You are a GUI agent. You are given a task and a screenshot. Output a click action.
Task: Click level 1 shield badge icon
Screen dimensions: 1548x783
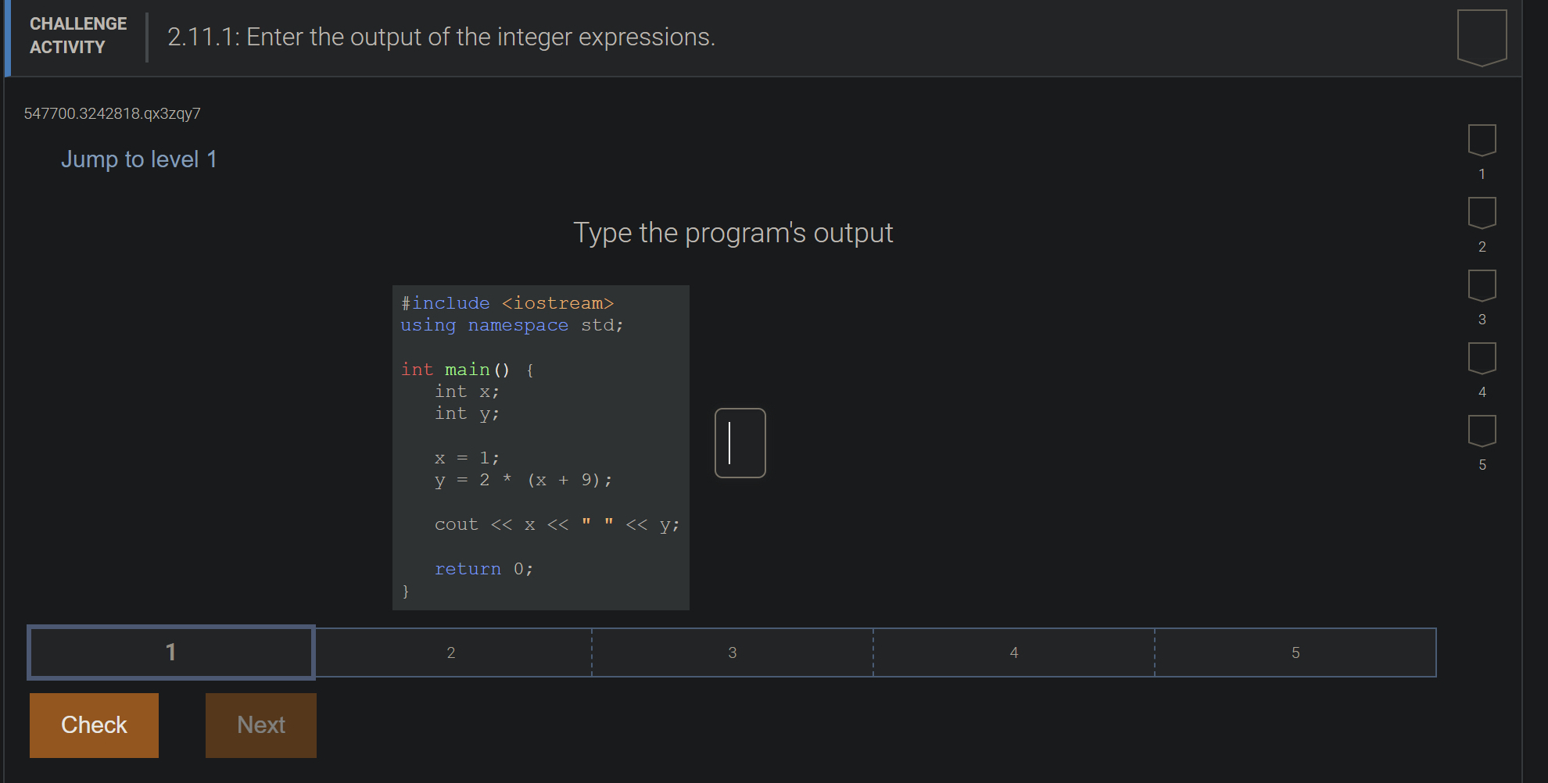click(1482, 140)
